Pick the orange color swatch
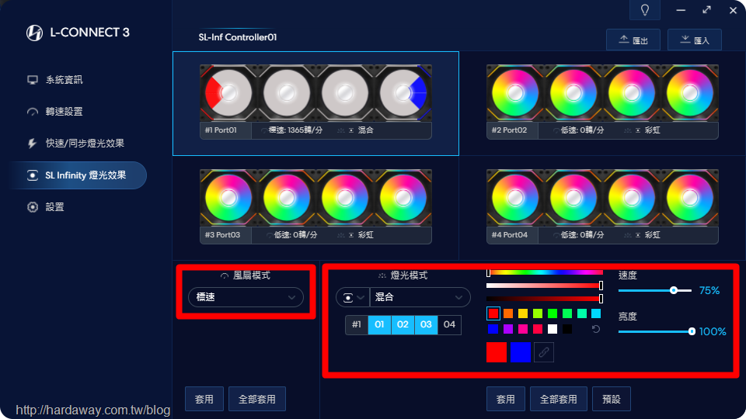746x419 pixels. (508, 313)
